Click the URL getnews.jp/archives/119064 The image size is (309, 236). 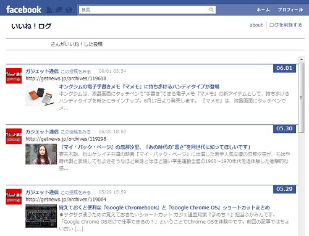pyautogui.click(x=66, y=200)
